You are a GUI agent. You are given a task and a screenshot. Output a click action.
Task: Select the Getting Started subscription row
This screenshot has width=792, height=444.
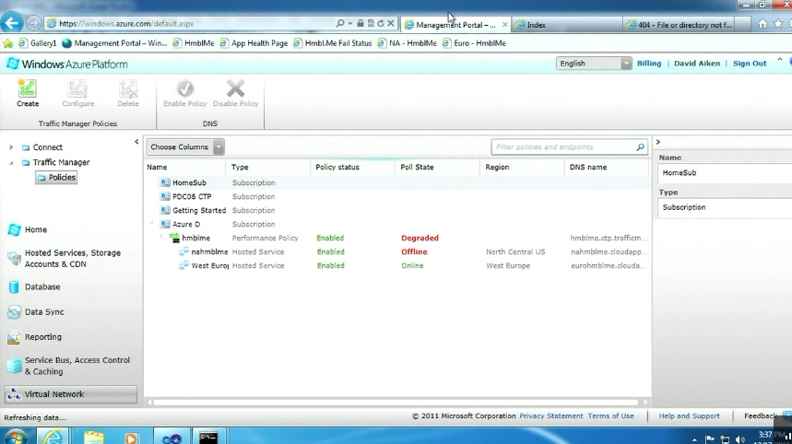397,210
